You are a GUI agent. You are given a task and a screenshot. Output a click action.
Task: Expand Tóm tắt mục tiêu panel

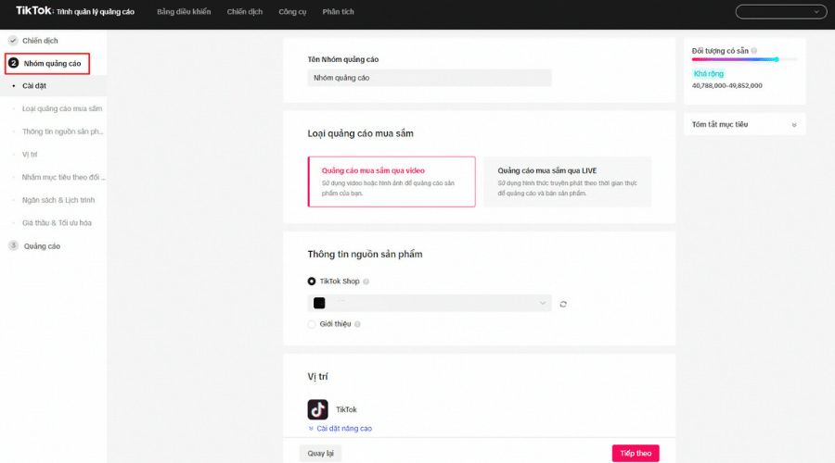(744, 124)
